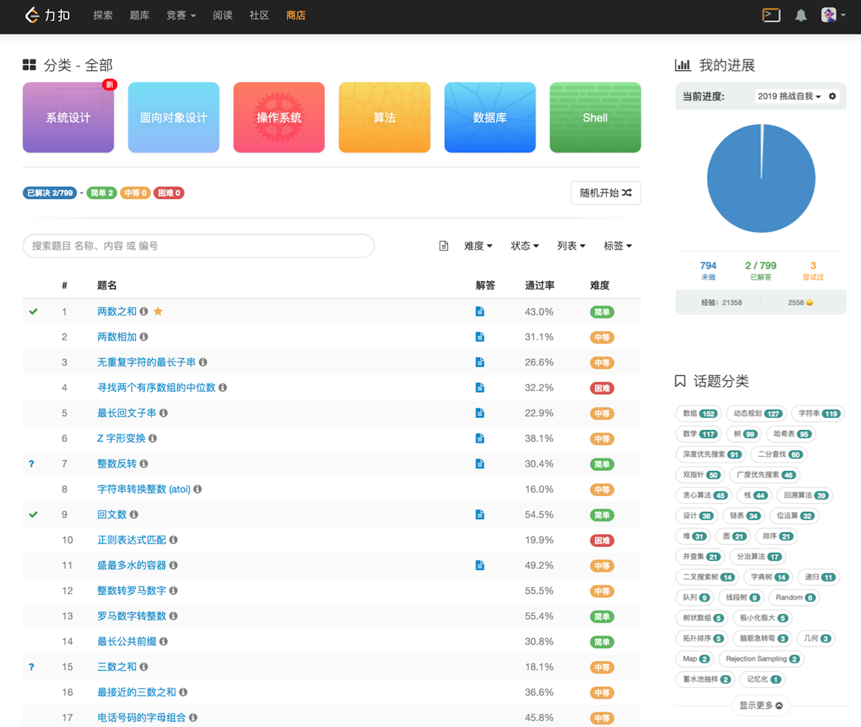
Task: Click the 随机开始 button
Action: click(x=606, y=193)
